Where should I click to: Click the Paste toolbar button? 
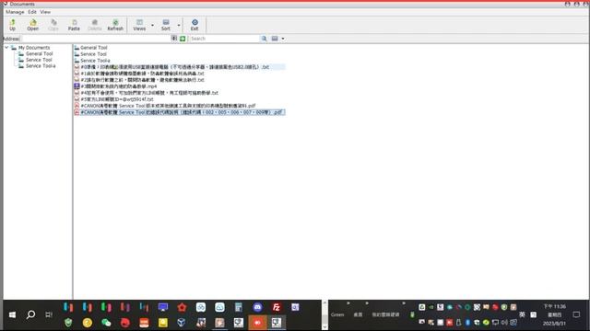tap(74, 25)
